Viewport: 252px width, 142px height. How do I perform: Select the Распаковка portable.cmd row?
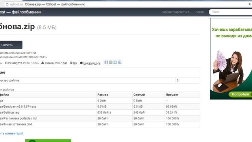[100, 118]
